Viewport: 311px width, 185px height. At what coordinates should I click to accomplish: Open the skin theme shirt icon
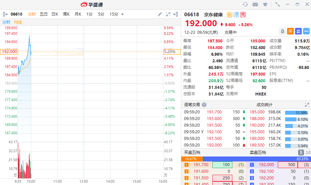(265, 4)
